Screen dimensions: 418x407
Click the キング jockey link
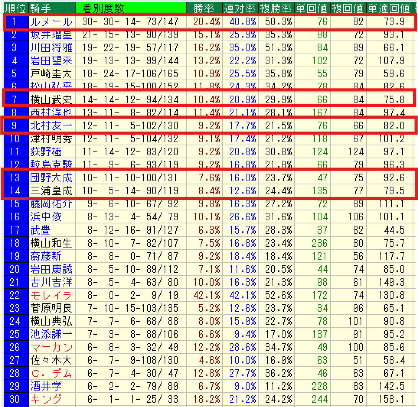pyautogui.click(x=46, y=399)
